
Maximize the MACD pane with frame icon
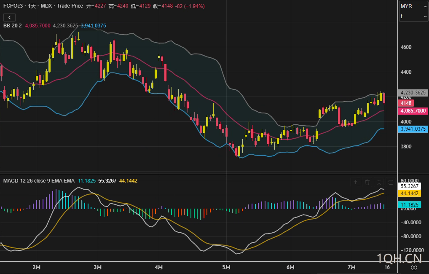point(391,182)
